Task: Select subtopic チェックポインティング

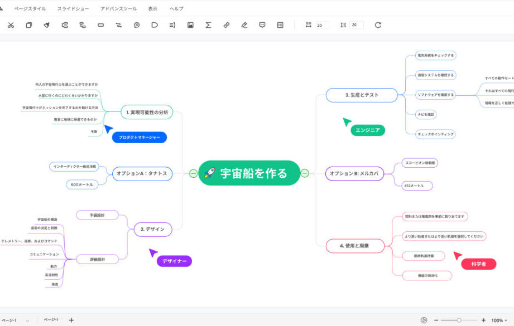Action: 435,134
